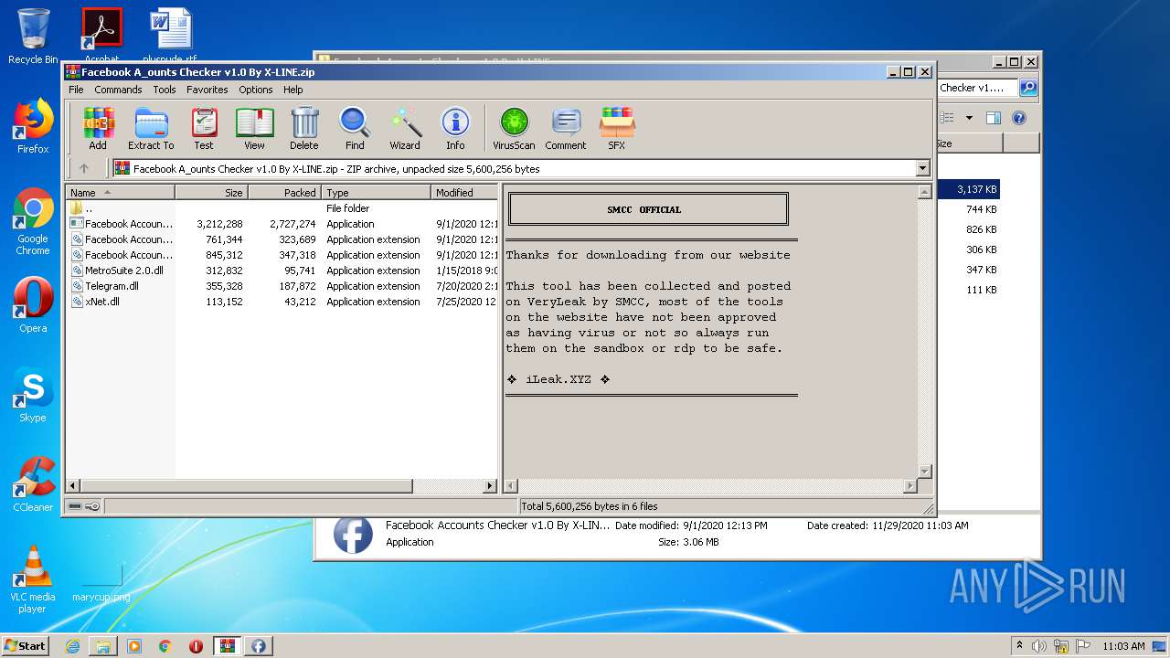Screen dimensions: 1170x658
Task: Open the Favorites menu
Action: (x=207, y=90)
